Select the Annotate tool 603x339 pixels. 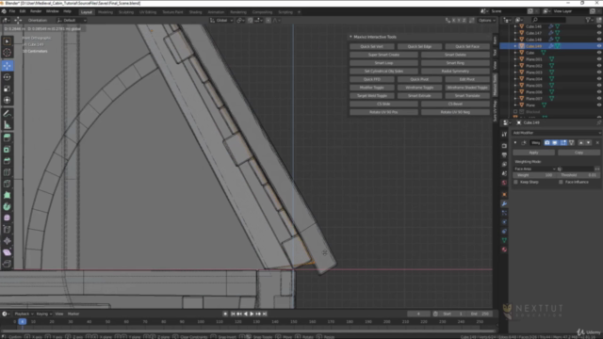pyautogui.click(x=7, y=113)
